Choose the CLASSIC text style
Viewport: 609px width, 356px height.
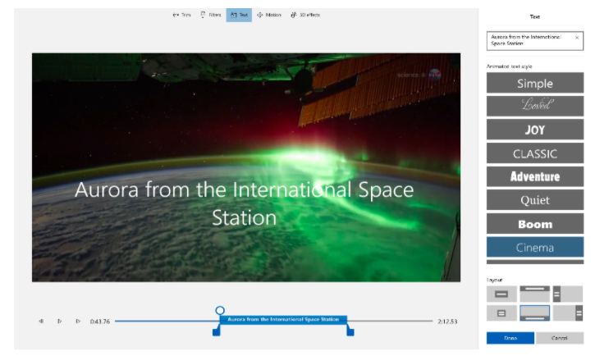point(535,153)
